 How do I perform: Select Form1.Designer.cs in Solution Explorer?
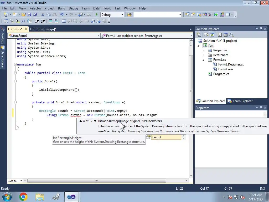[x=231, y=64]
